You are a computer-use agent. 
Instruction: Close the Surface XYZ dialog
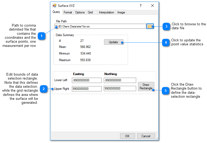click(152, 6)
